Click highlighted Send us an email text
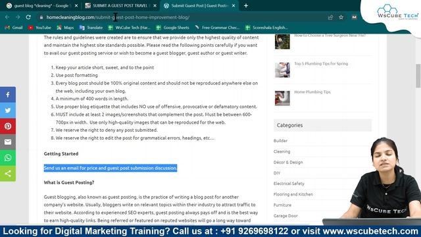 coord(111,168)
